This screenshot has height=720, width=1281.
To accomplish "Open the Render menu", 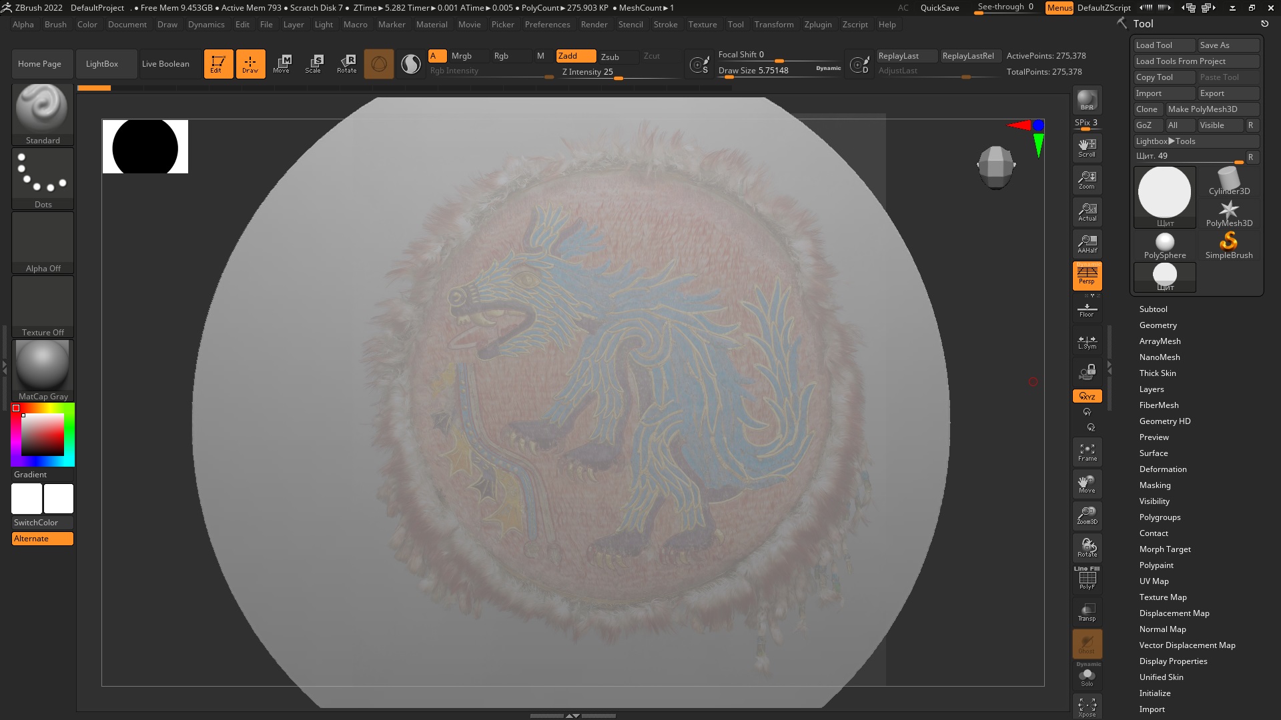I will (x=594, y=25).
